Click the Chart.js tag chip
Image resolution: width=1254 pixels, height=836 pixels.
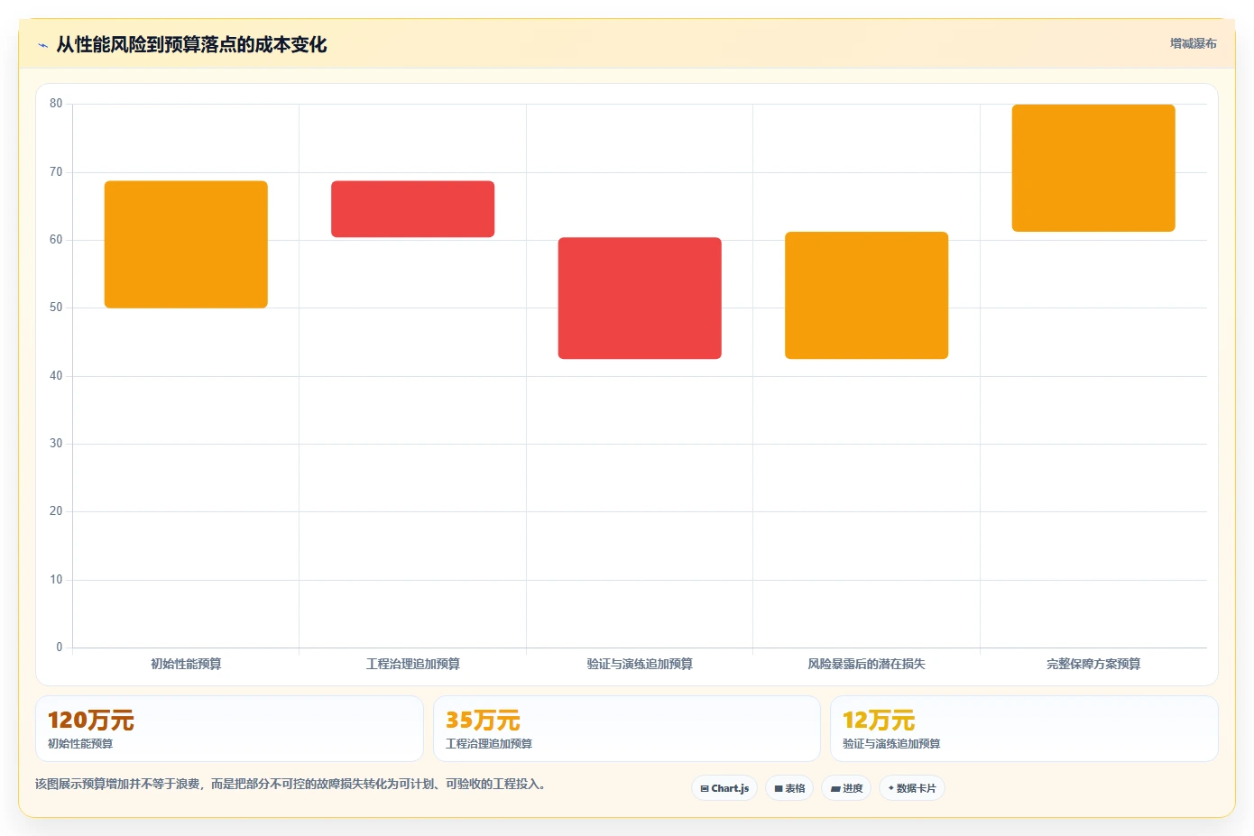click(724, 788)
